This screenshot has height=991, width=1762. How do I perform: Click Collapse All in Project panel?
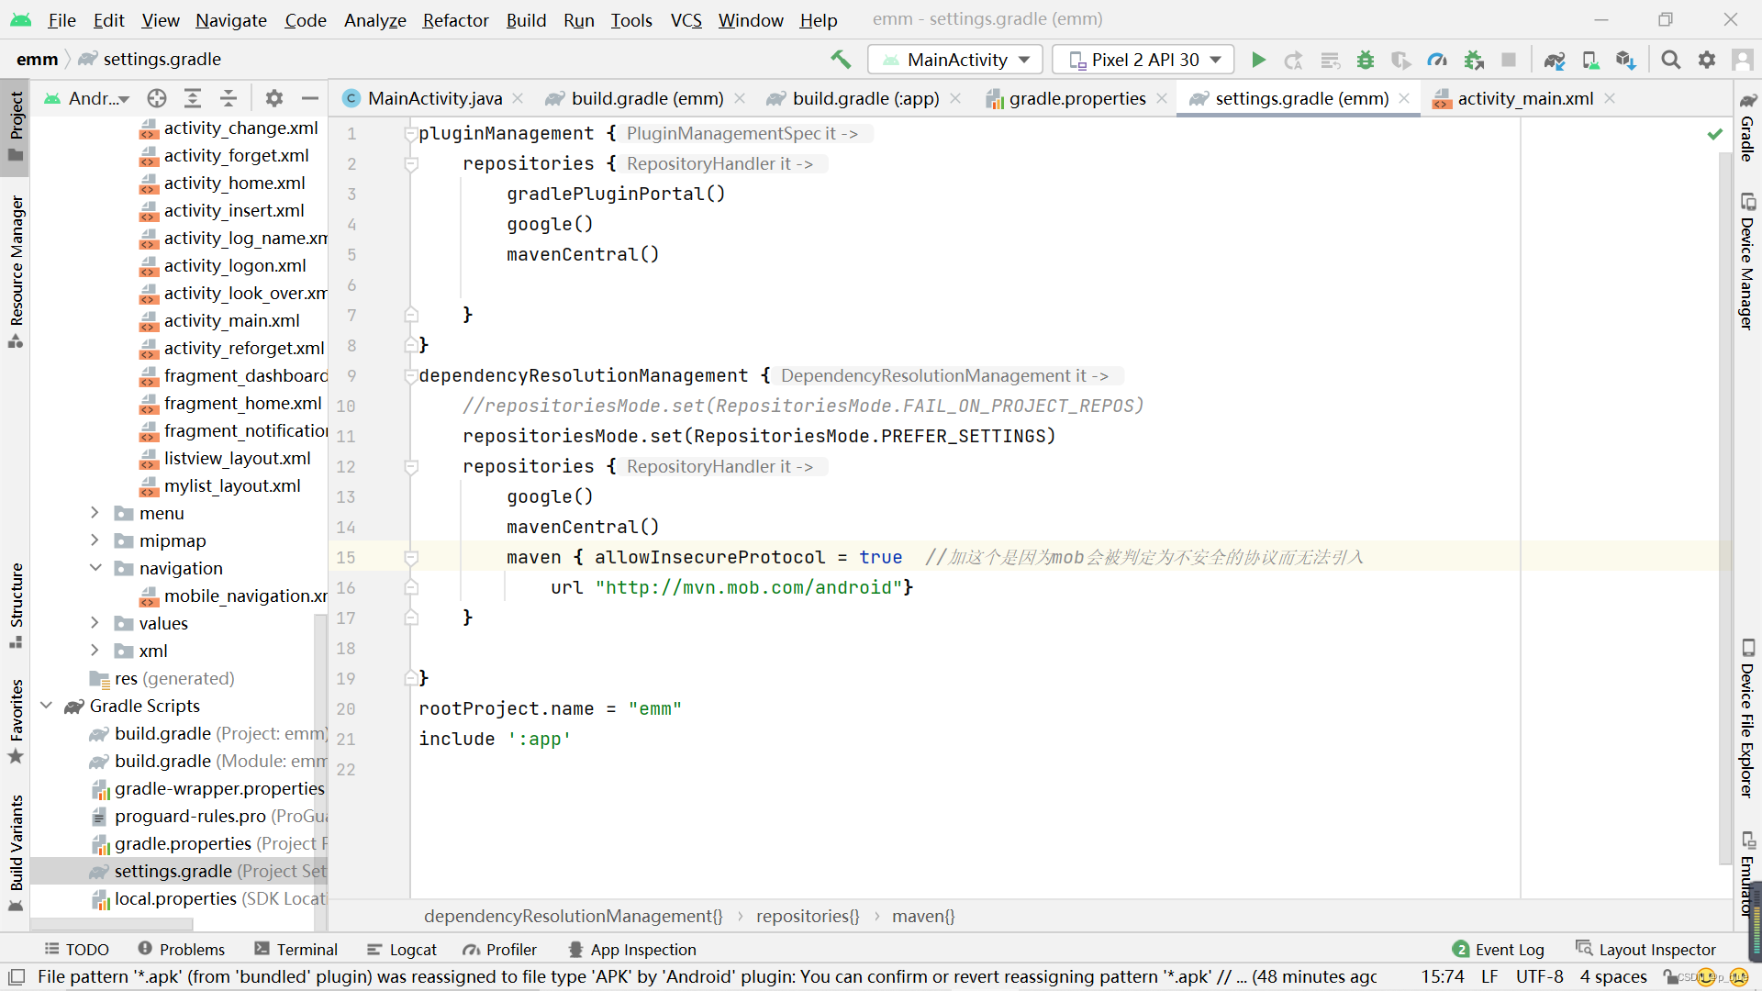click(x=229, y=98)
